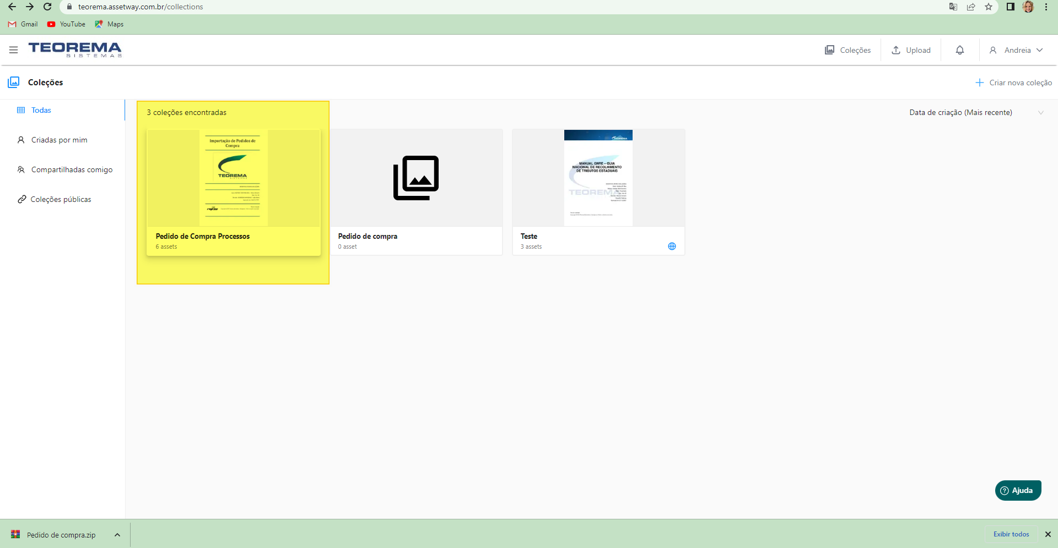The image size is (1058, 548).
Task: Click the public globe icon on Teste
Action: pos(672,246)
